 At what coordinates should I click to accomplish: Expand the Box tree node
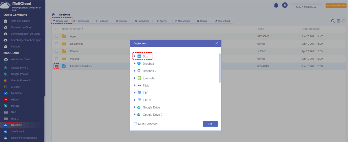[135, 56]
